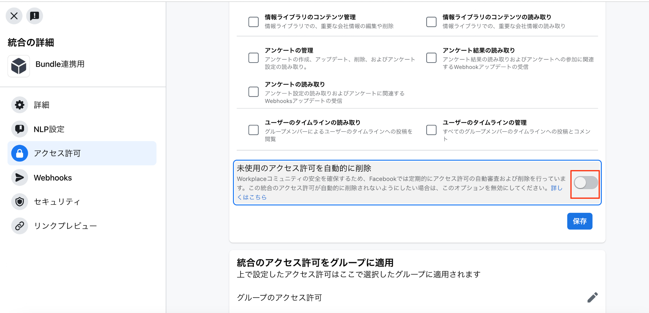
Task: Click the chain link icon for リンクプレビュー
Action: coord(20,226)
